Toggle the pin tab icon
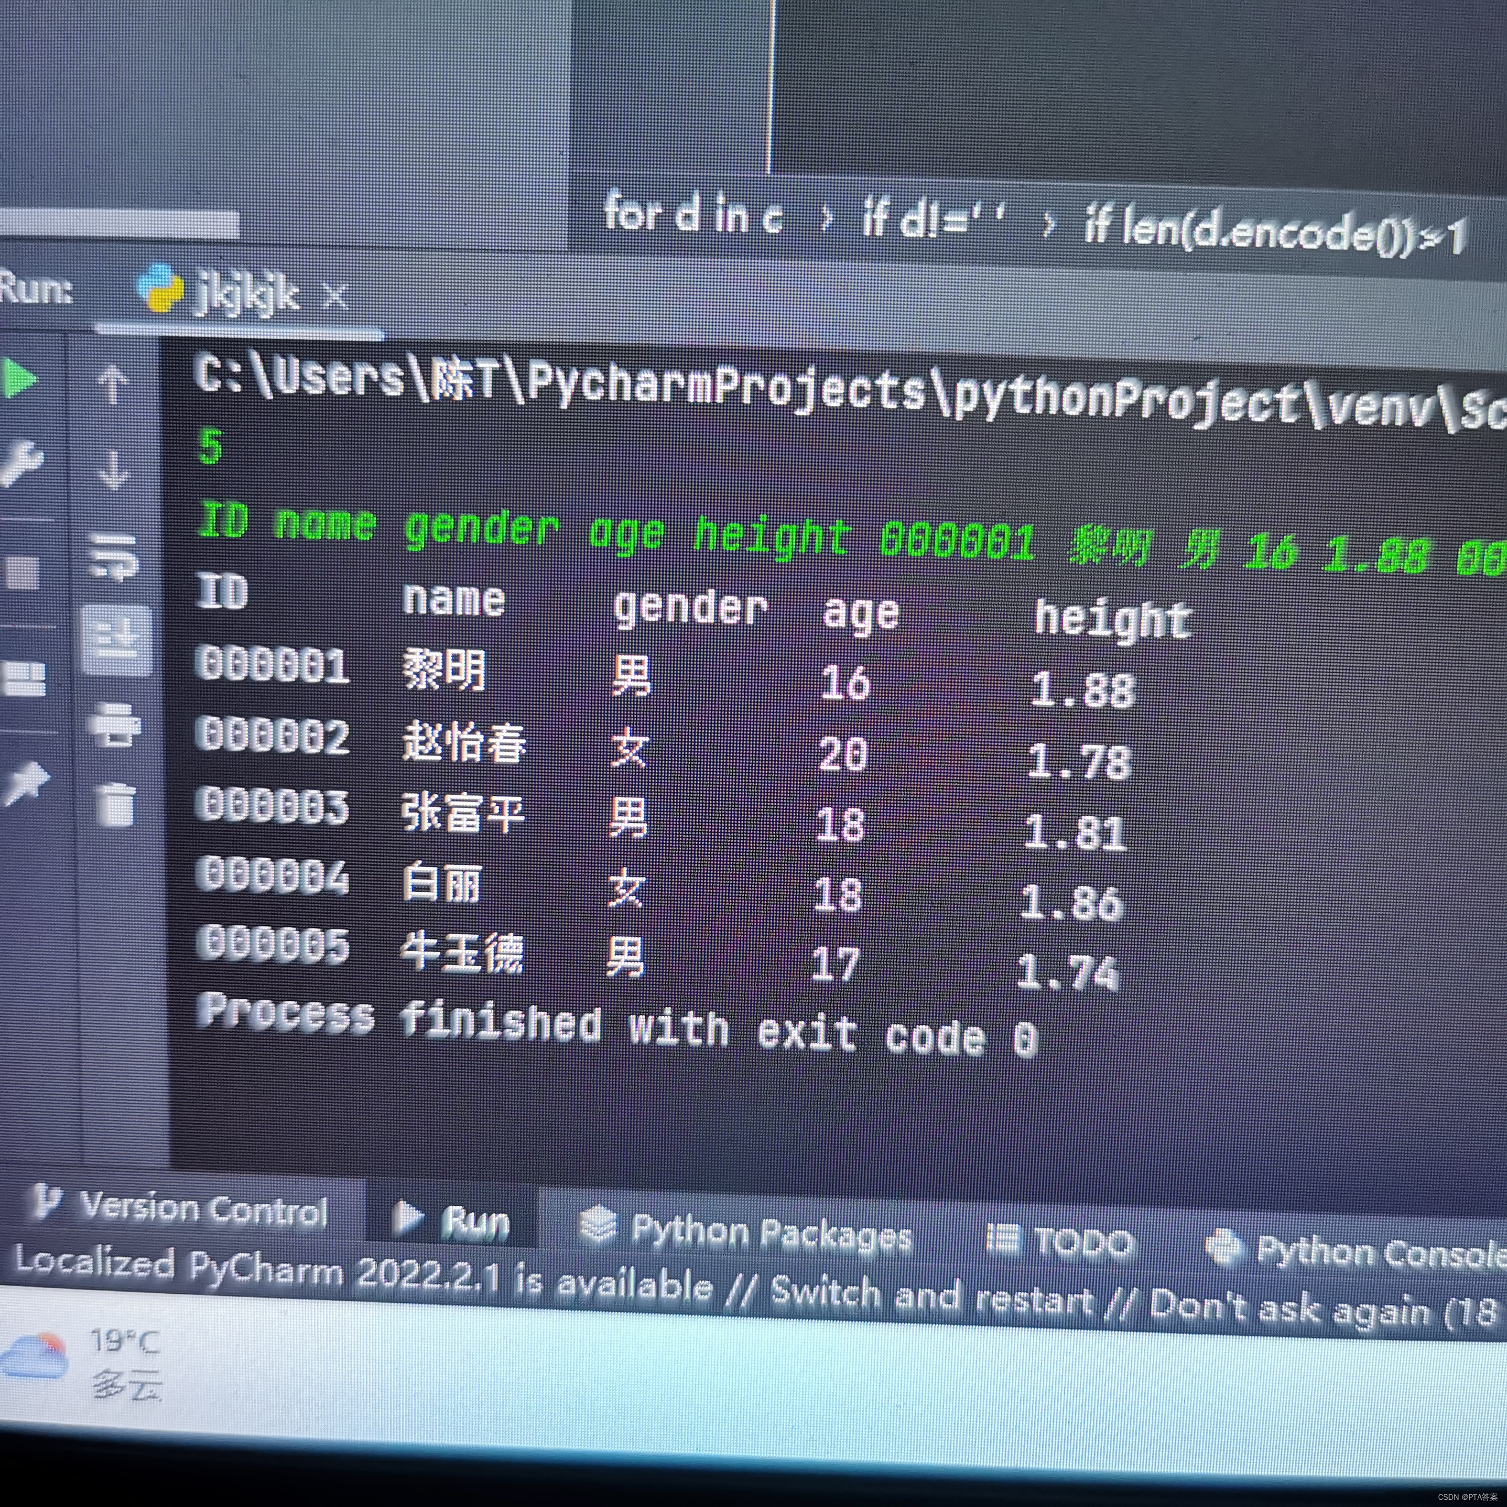This screenshot has width=1507, height=1507. pyautogui.click(x=28, y=782)
